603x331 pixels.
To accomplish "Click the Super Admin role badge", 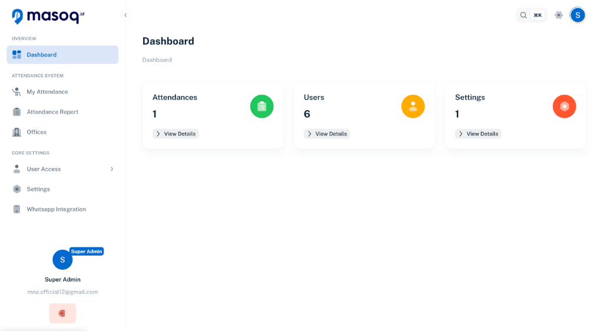I will pos(87,251).
